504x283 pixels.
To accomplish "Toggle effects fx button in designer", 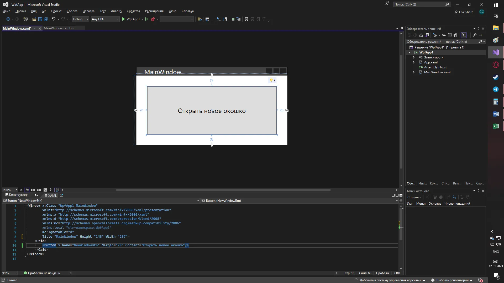I will (27, 190).
